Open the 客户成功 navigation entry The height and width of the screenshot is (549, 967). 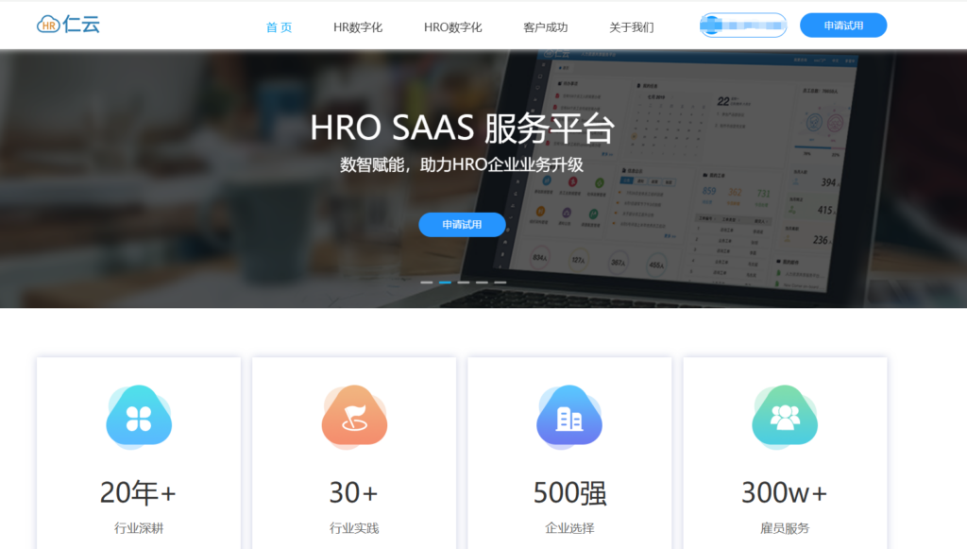[543, 26]
